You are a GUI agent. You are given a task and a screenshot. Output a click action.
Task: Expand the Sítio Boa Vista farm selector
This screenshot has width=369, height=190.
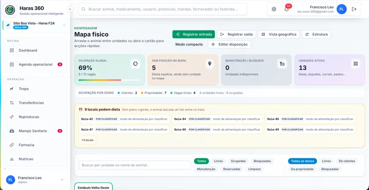point(64,25)
